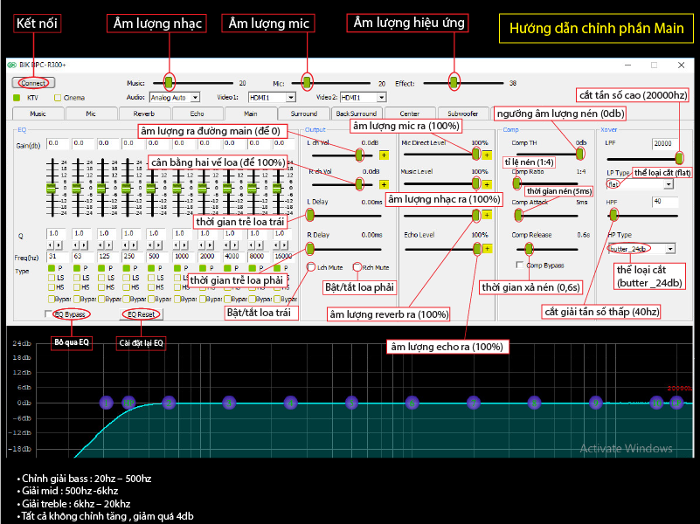
Task: Select EQ node 2 on the graph
Action: click(169, 403)
